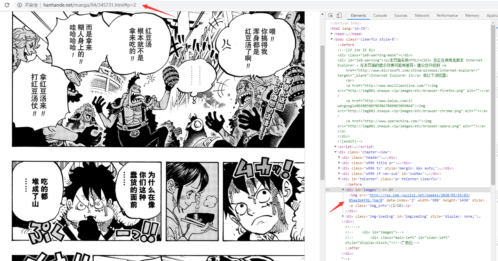Select the ::after pseudo-element line
The image size is (498, 261).
pyautogui.click(x=352, y=248)
